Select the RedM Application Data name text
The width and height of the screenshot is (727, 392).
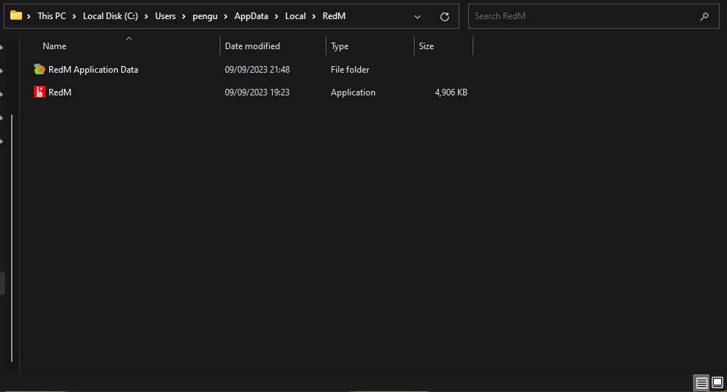(x=93, y=70)
